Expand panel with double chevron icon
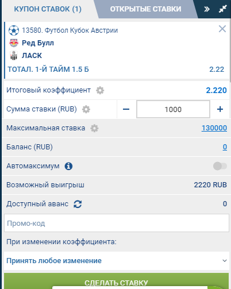The height and width of the screenshot is (289, 231). point(207,9)
